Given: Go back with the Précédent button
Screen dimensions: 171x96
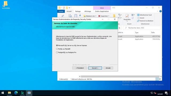Looking at the screenshot, I should (x=80, y=68).
